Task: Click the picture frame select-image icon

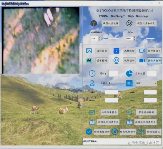Action: [x=89, y=51]
